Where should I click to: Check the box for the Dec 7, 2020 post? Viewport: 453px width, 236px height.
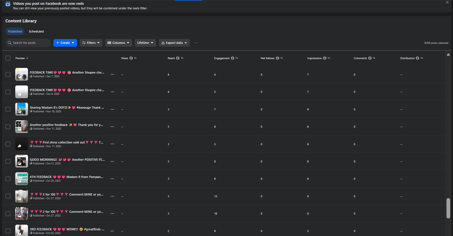coord(8,74)
